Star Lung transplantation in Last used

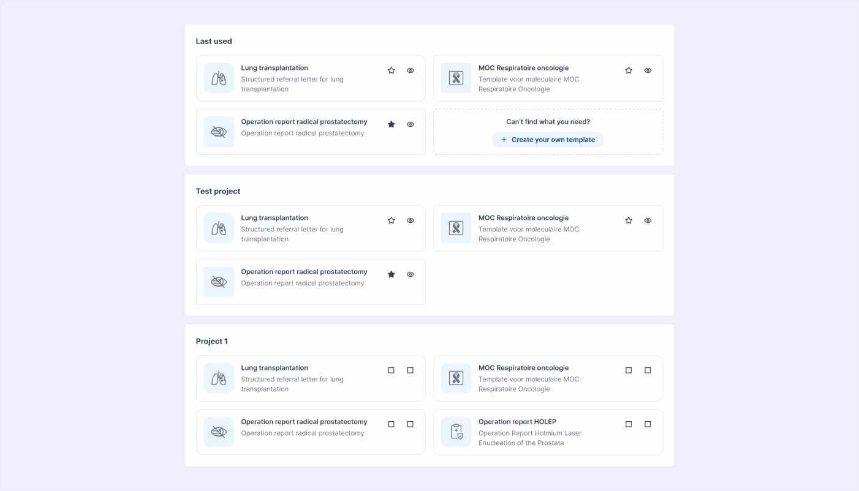point(392,70)
